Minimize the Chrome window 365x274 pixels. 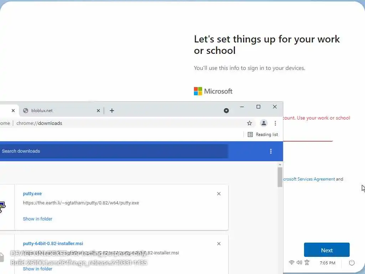click(242, 107)
